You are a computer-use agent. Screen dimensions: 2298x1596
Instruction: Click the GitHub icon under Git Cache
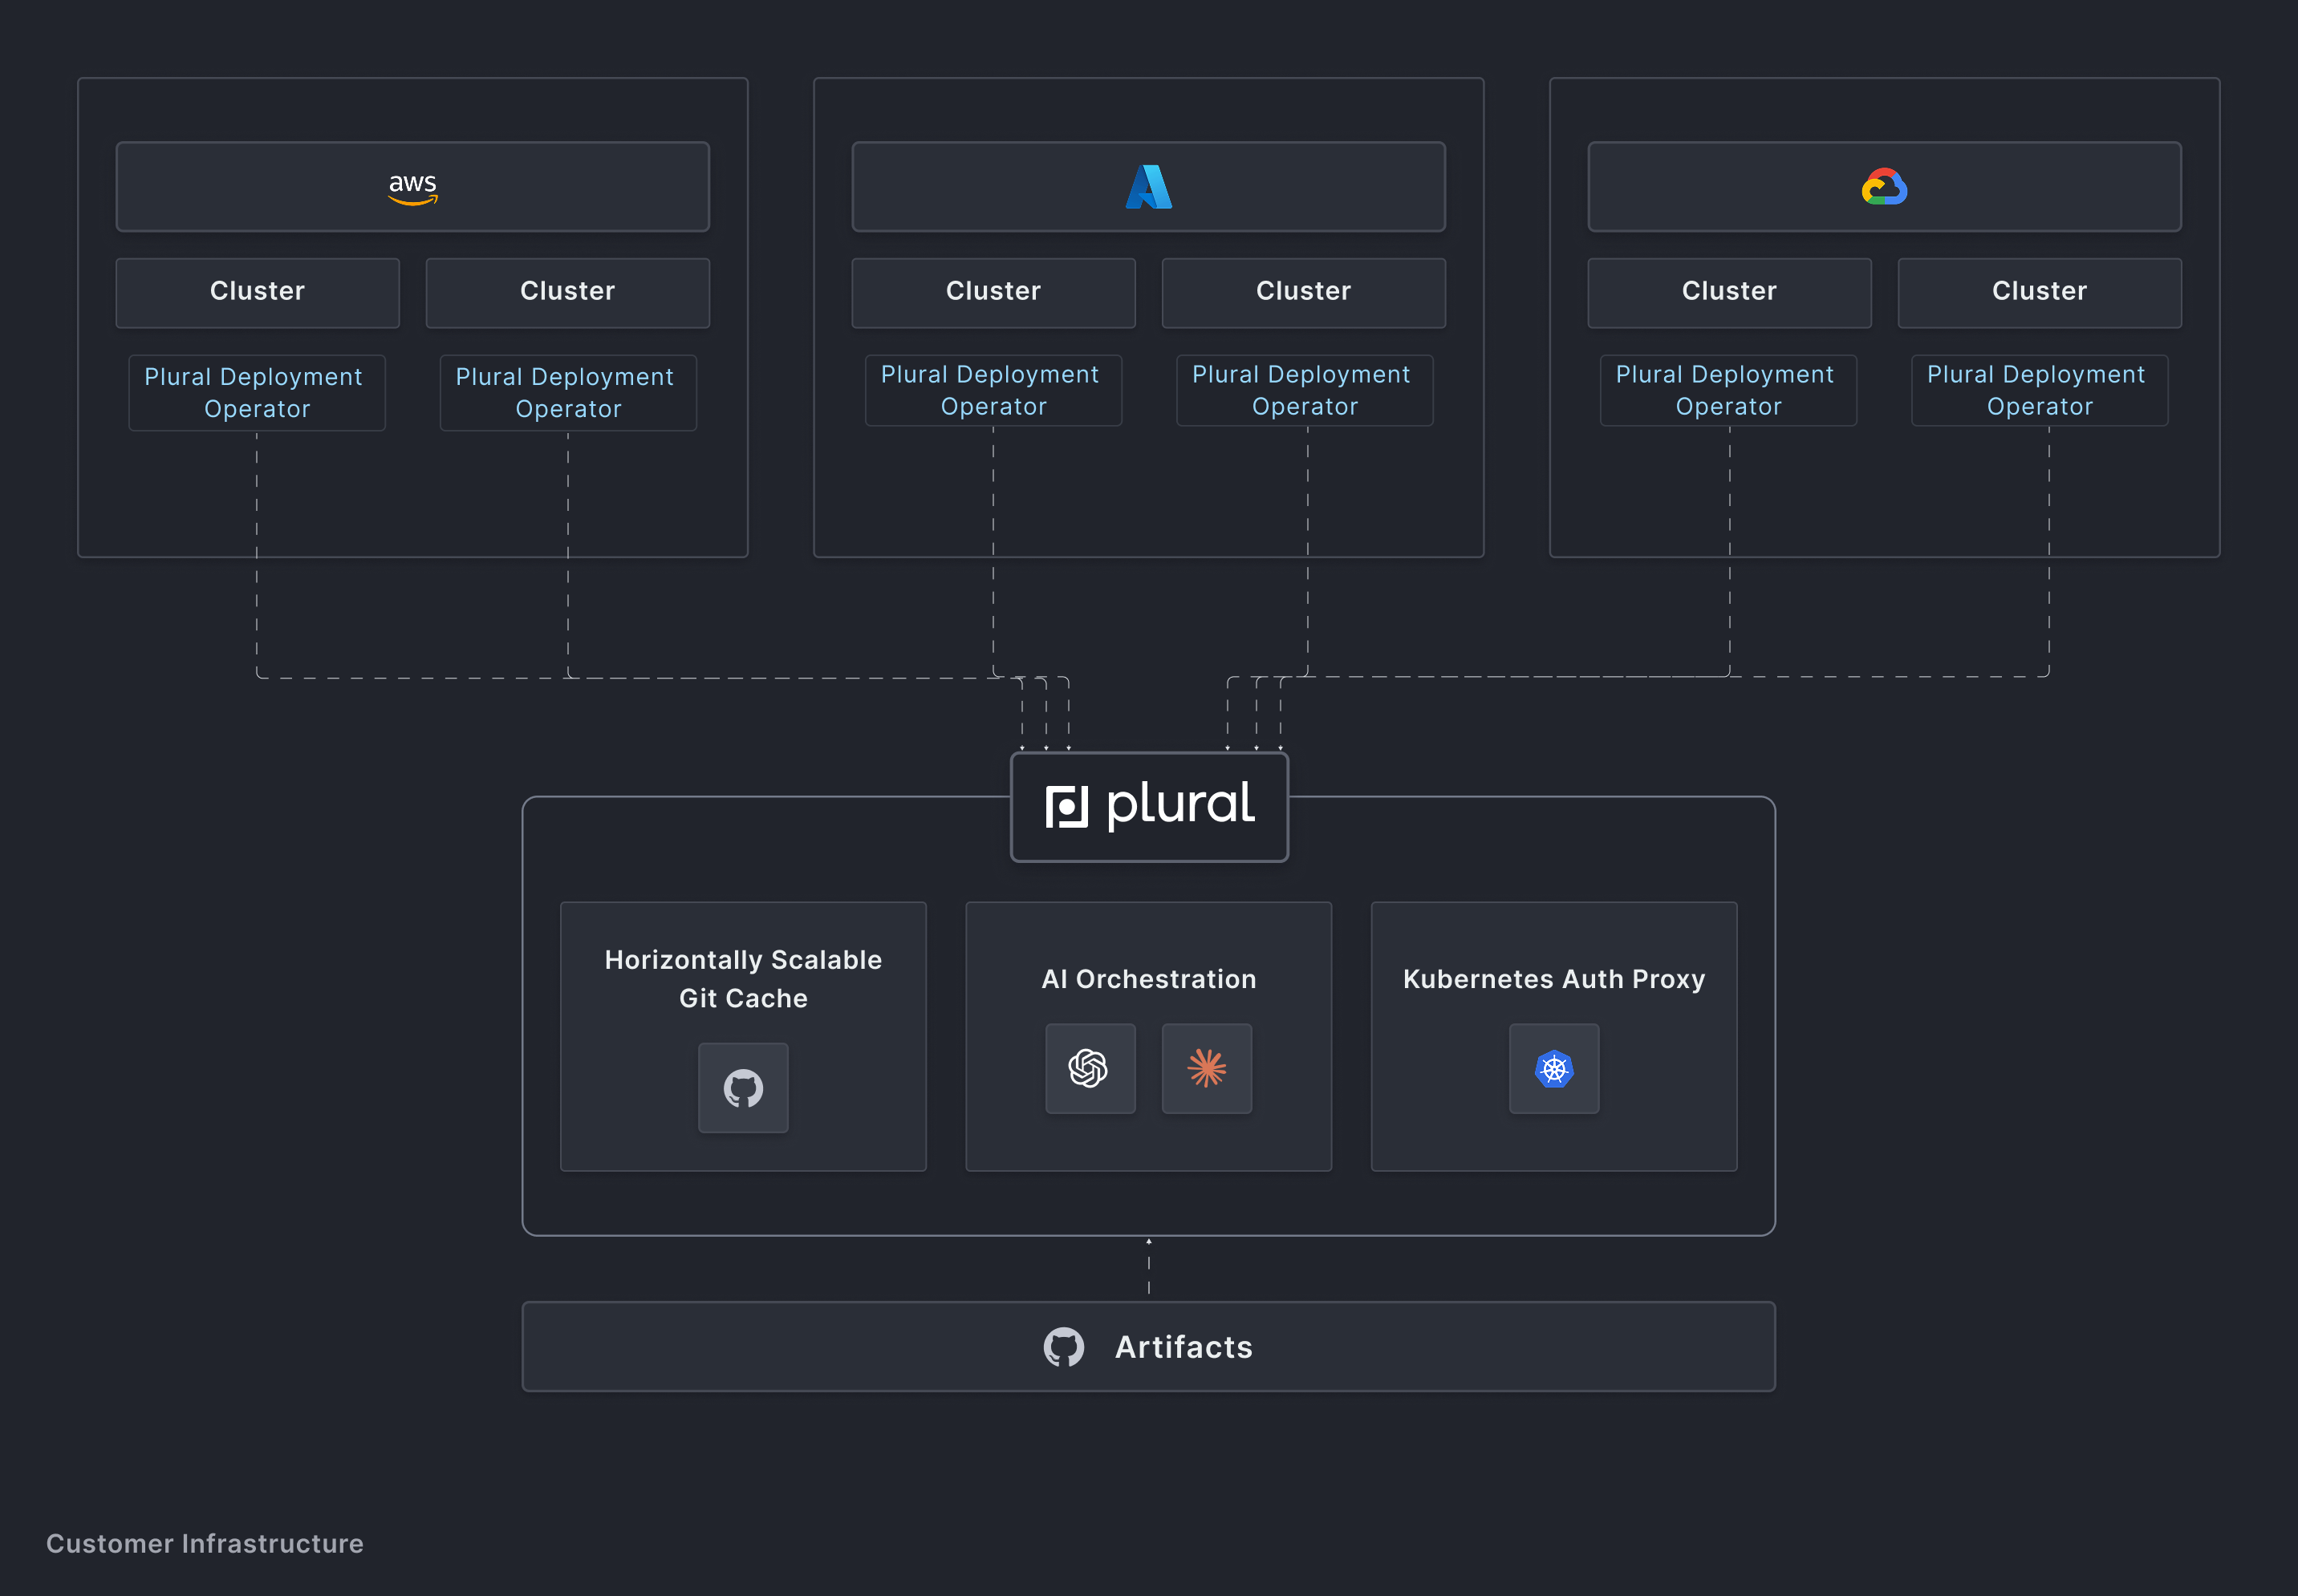743,1088
